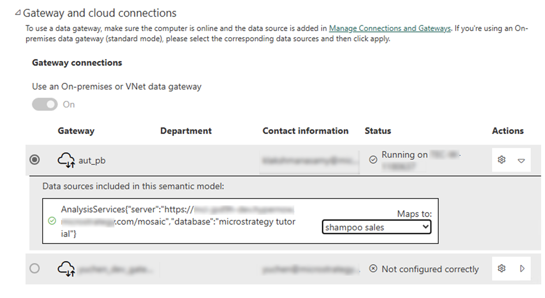Screen dimensions: 545x298
Task: Select the aut_pb gateway radio button
Action: [35, 160]
